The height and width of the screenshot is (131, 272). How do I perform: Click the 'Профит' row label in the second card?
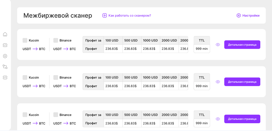pyautogui.click(x=93, y=86)
